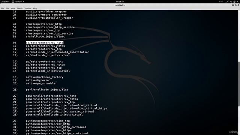The image size is (240, 135).
Task: Click go/meterpreter/rev_https text
Action: click(45, 64)
